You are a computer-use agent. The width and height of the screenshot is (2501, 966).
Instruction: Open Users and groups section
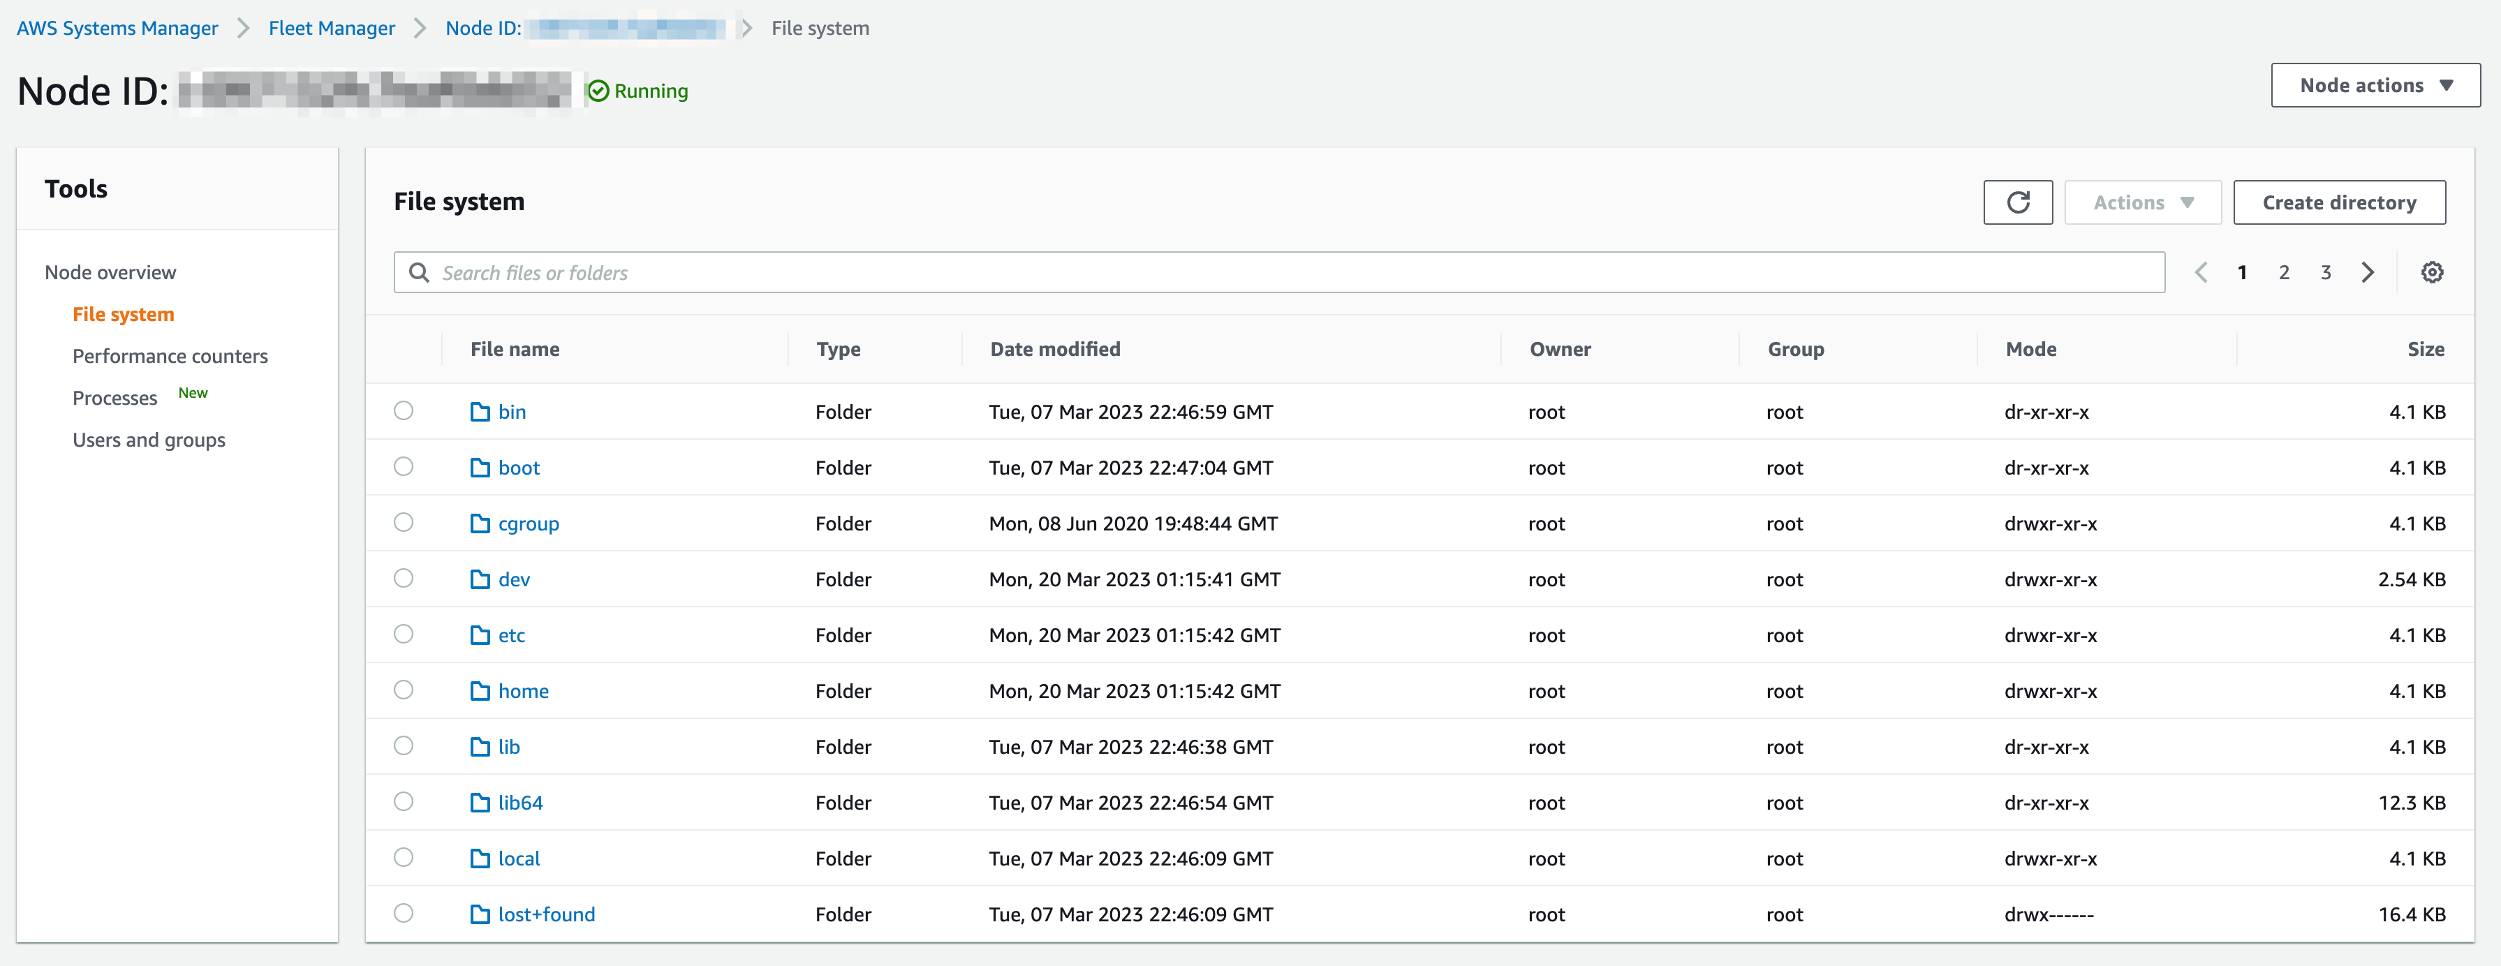click(149, 440)
